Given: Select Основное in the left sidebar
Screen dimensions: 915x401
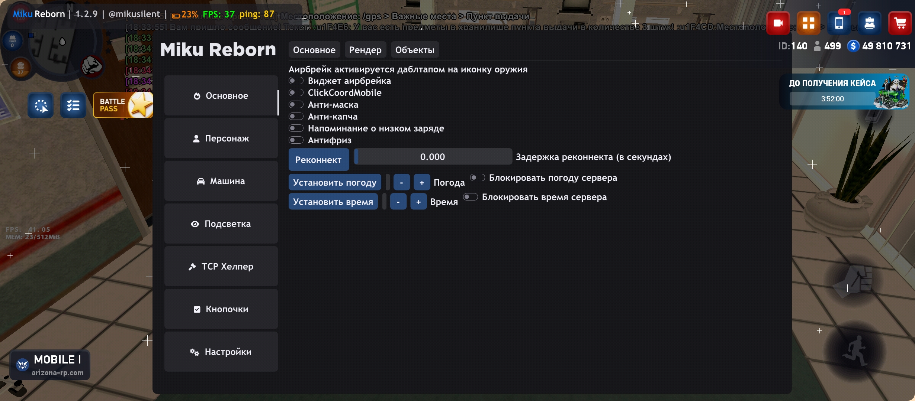Looking at the screenshot, I should pyautogui.click(x=221, y=96).
